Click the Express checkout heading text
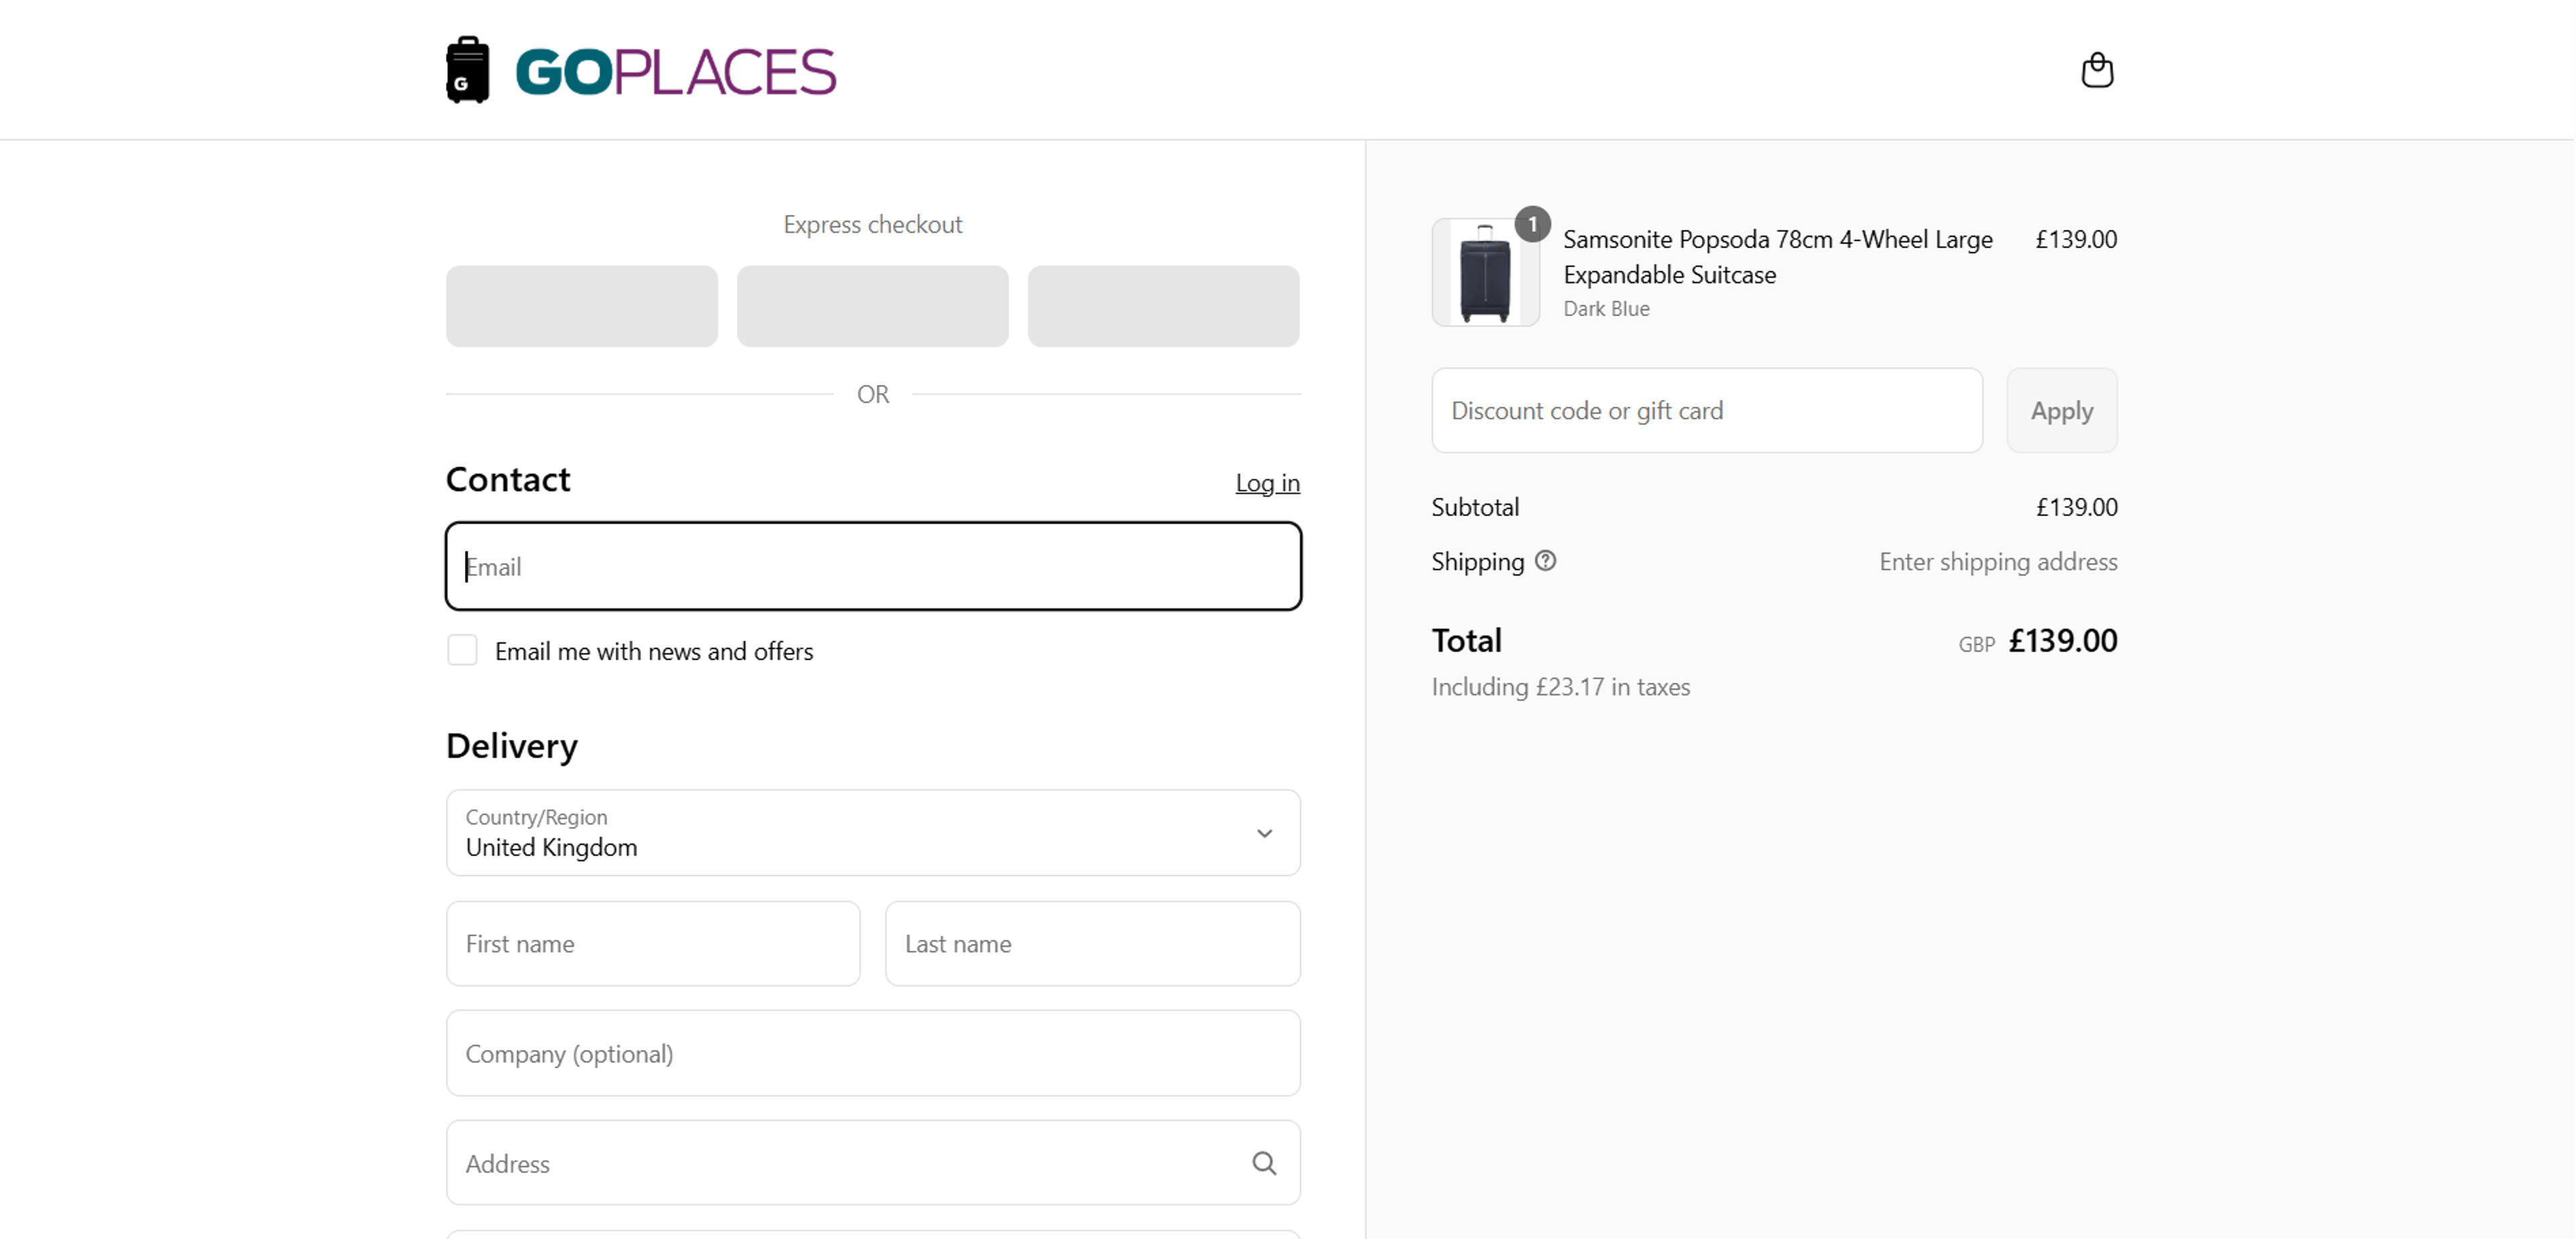This screenshot has width=2576, height=1239. point(872,224)
